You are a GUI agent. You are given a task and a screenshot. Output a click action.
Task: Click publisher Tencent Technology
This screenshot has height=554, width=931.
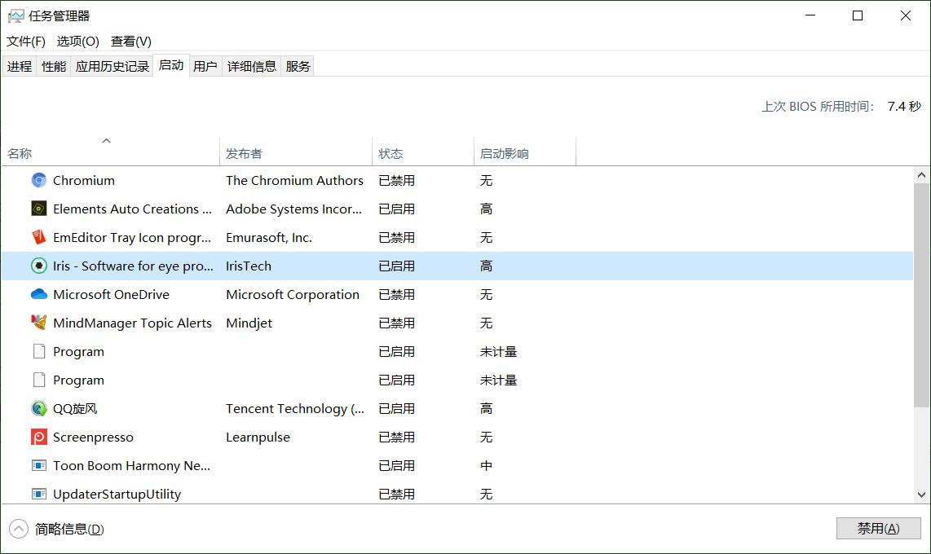[x=295, y=409]
